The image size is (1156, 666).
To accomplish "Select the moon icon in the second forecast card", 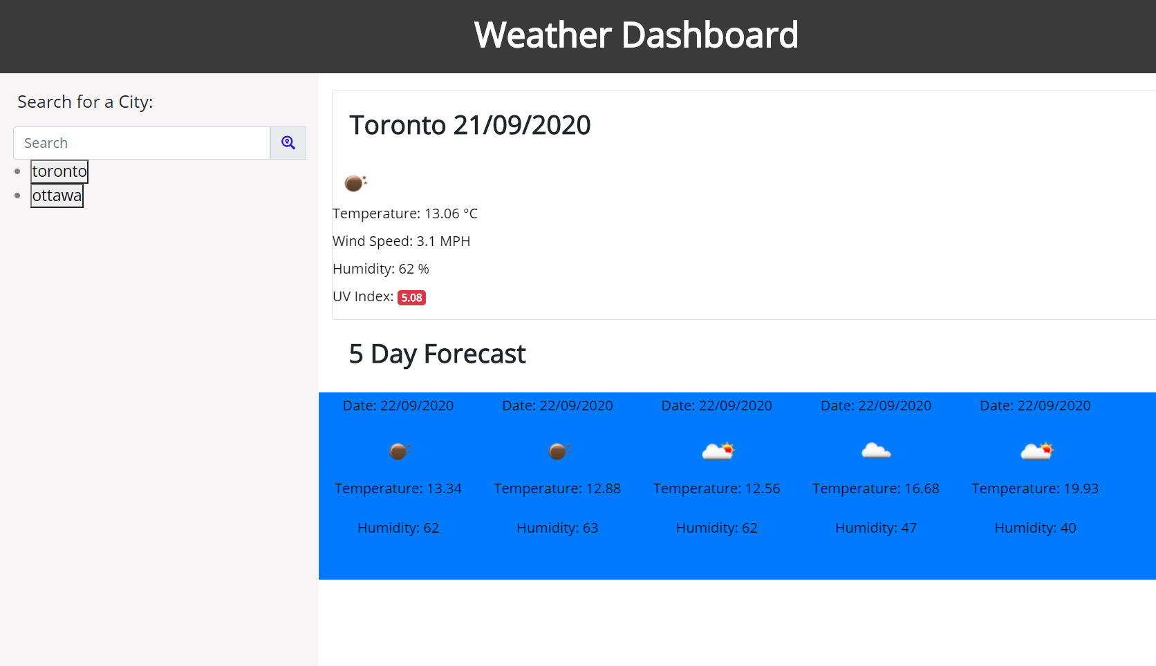I will pos(557,451).
